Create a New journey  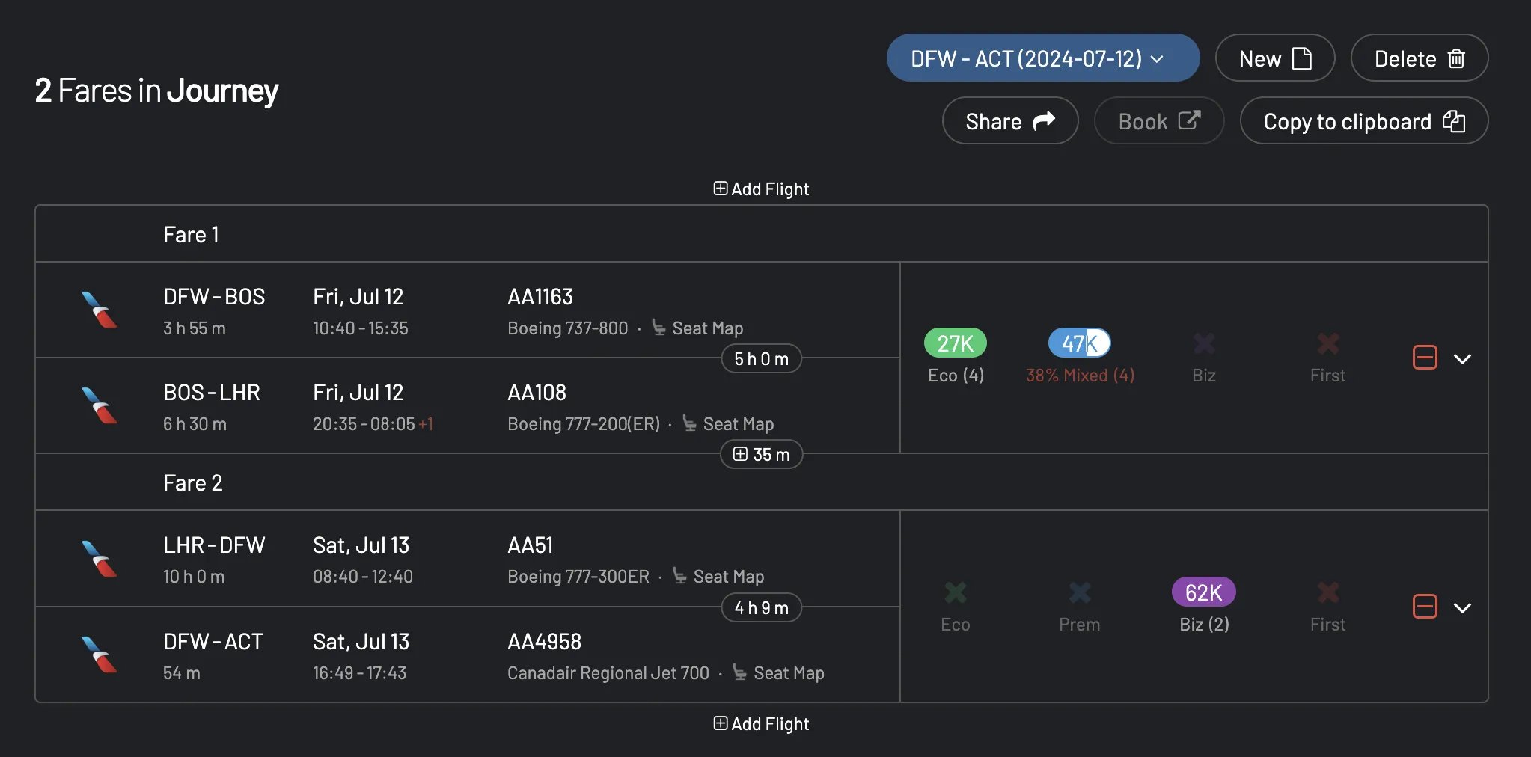[1274, 58]
